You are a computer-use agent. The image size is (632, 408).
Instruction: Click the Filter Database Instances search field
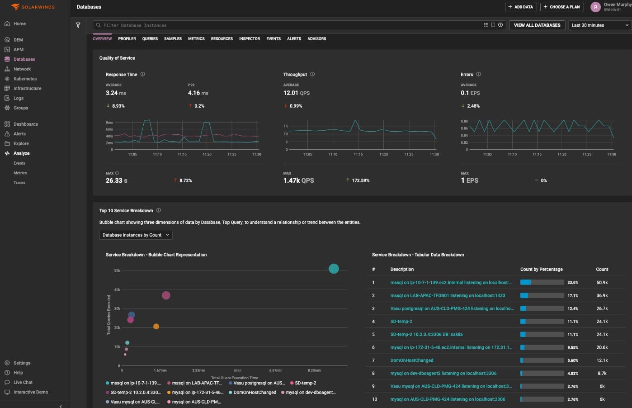pos(181,25)
